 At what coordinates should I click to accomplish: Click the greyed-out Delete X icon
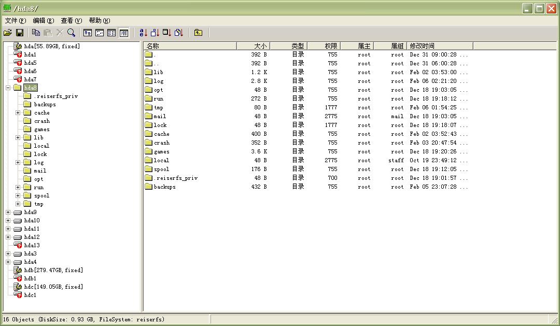pyautogui.click(x=60, y=33)
